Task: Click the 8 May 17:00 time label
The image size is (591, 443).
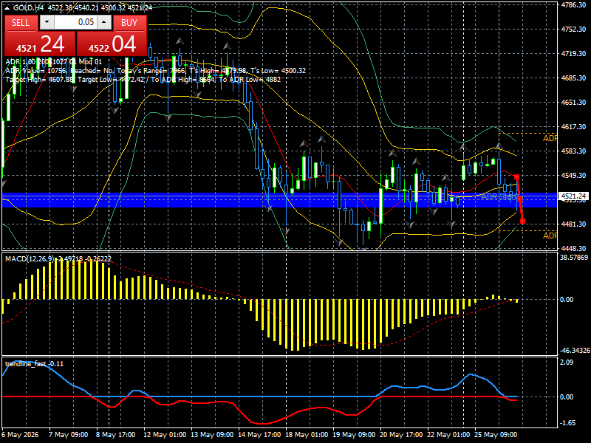Action: [x=116, y=435]
